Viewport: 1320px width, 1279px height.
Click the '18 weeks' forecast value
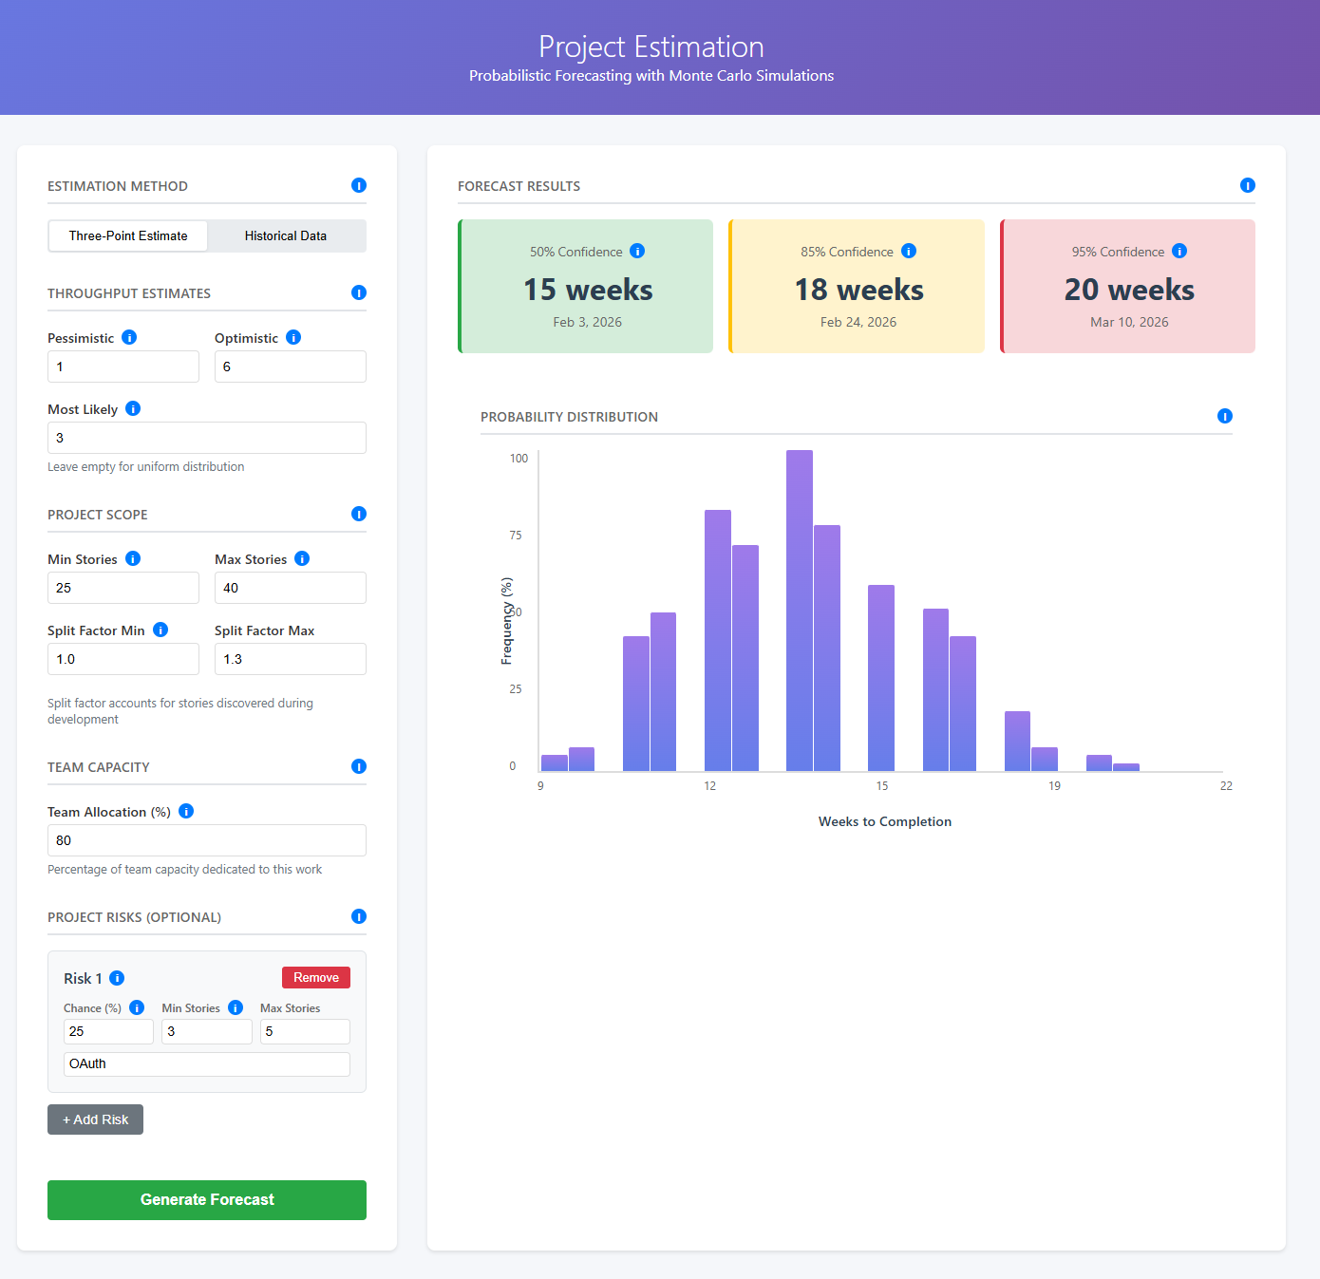[x=858, y=290]
